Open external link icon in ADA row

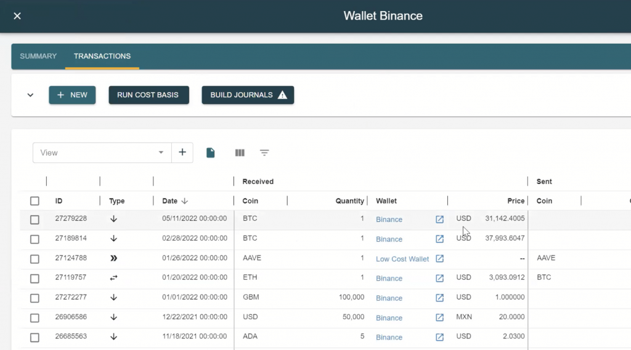pos(439,338)
